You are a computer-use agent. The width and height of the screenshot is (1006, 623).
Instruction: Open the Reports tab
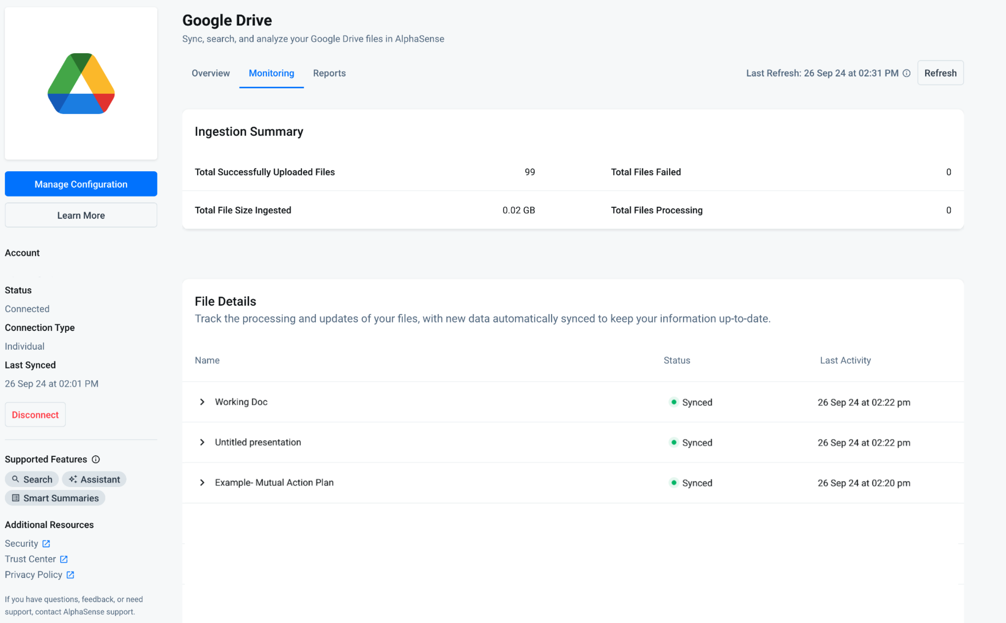(x=329, y=73)
